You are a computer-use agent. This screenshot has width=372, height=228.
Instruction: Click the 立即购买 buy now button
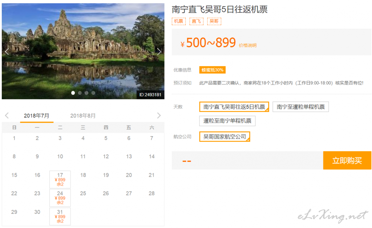[347, 160]
